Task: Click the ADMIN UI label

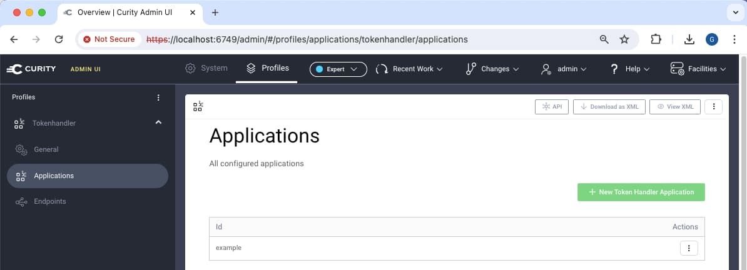Action: coord(85,69)
